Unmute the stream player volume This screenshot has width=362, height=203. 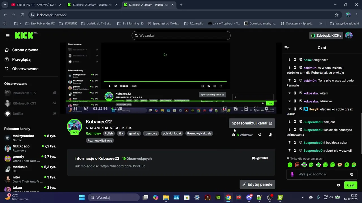click(x=86, y=109)
